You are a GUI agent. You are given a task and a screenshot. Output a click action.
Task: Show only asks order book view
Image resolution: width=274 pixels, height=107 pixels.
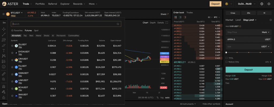tap(185, 17)
